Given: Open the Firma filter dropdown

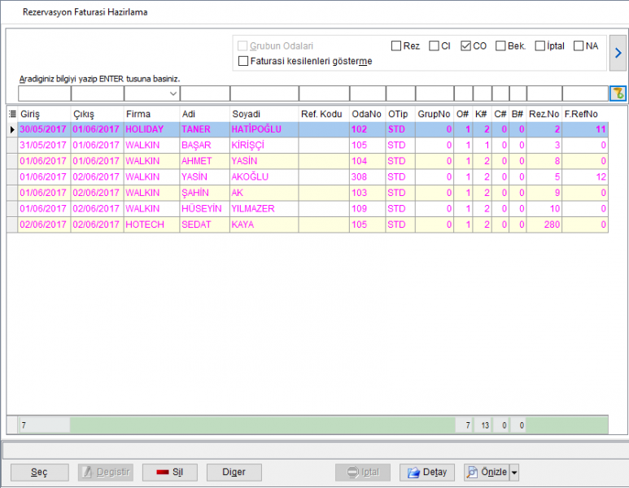Looking at the screenshot, I should point(173,94).
